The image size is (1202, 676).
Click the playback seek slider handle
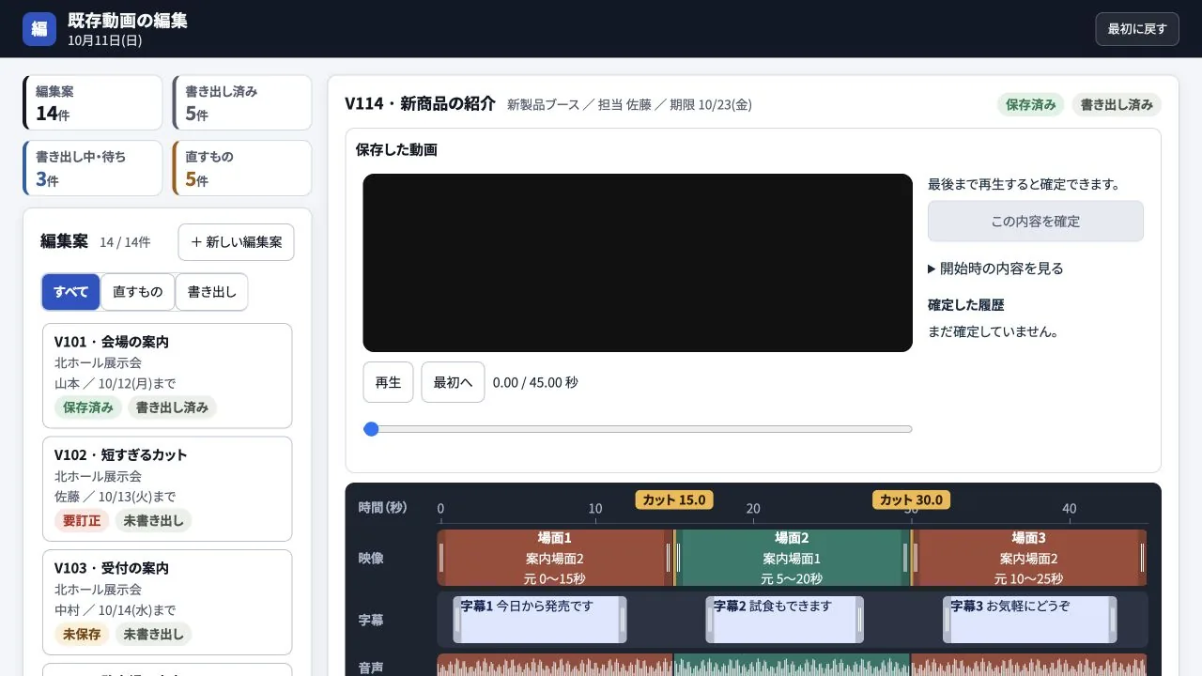371,429
